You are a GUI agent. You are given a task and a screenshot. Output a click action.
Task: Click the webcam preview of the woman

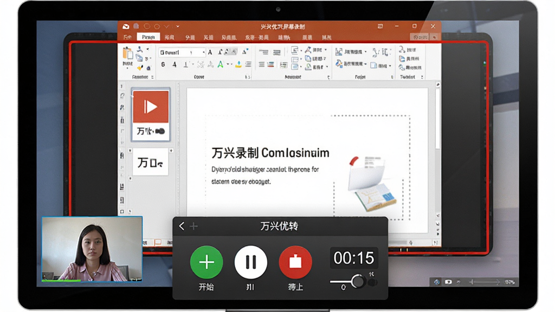coord(92,249)
